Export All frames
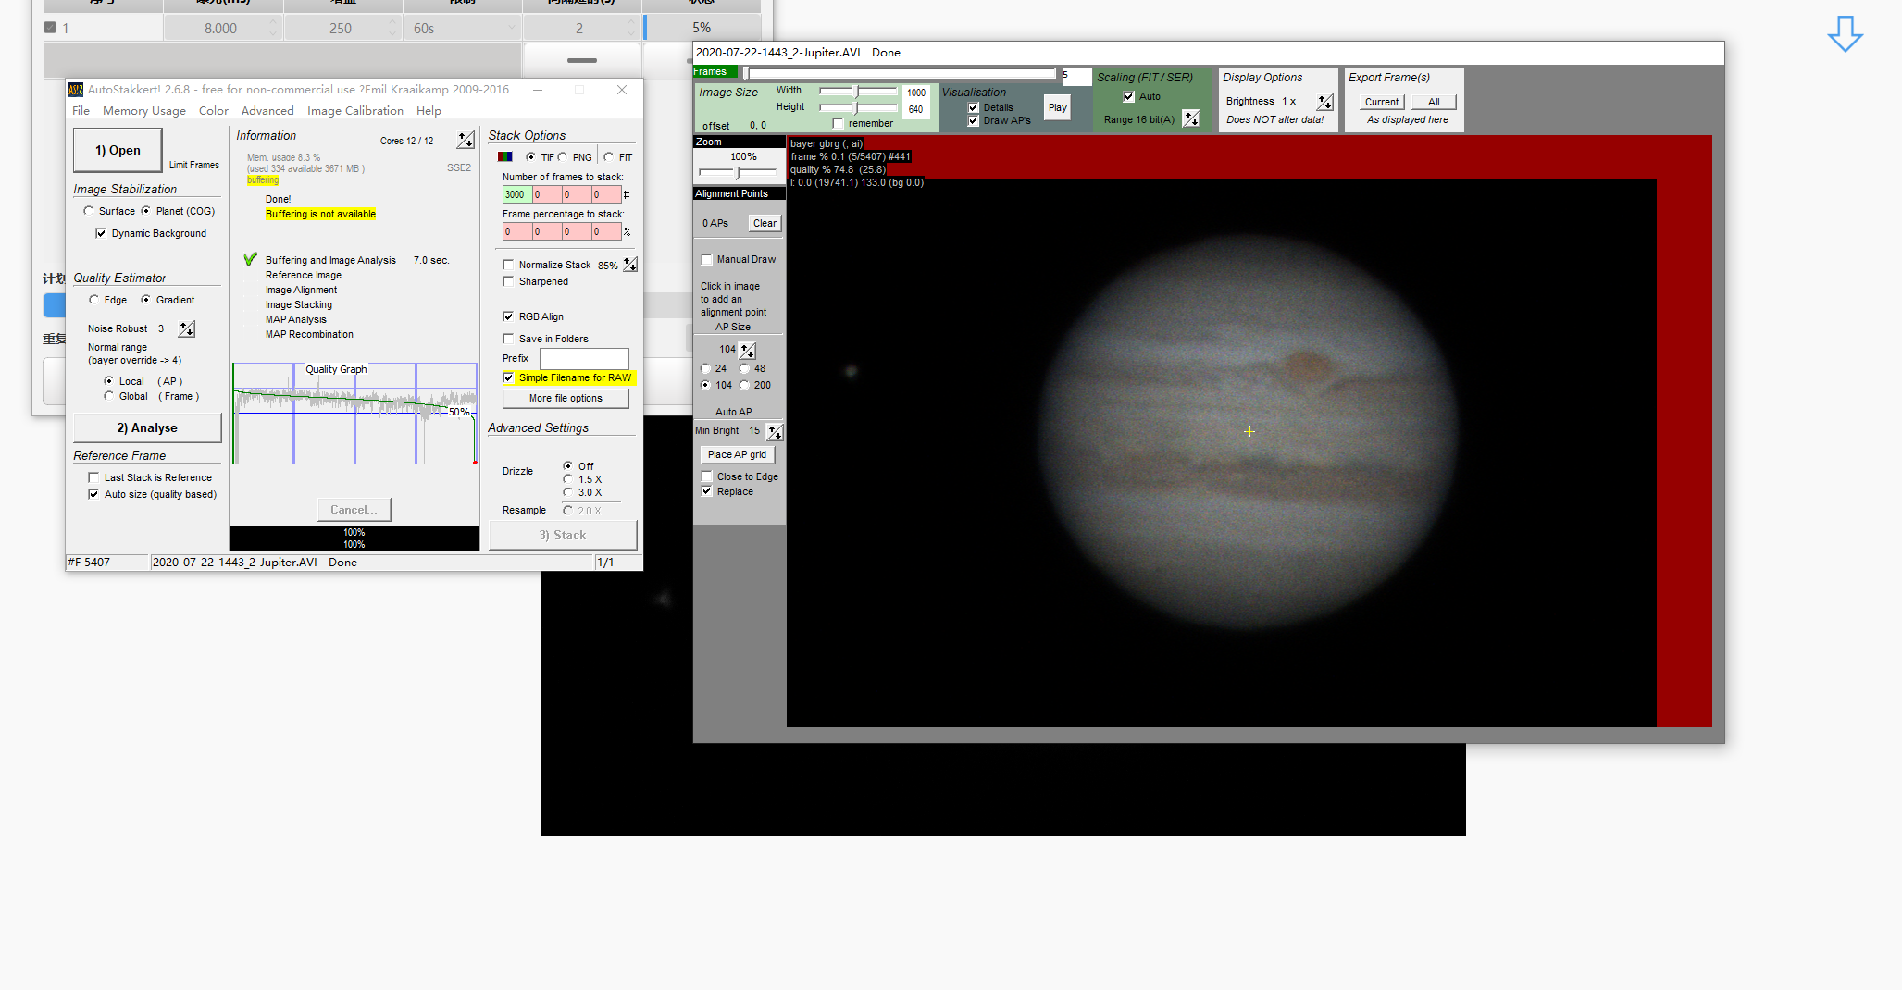 coord(1434,102)
